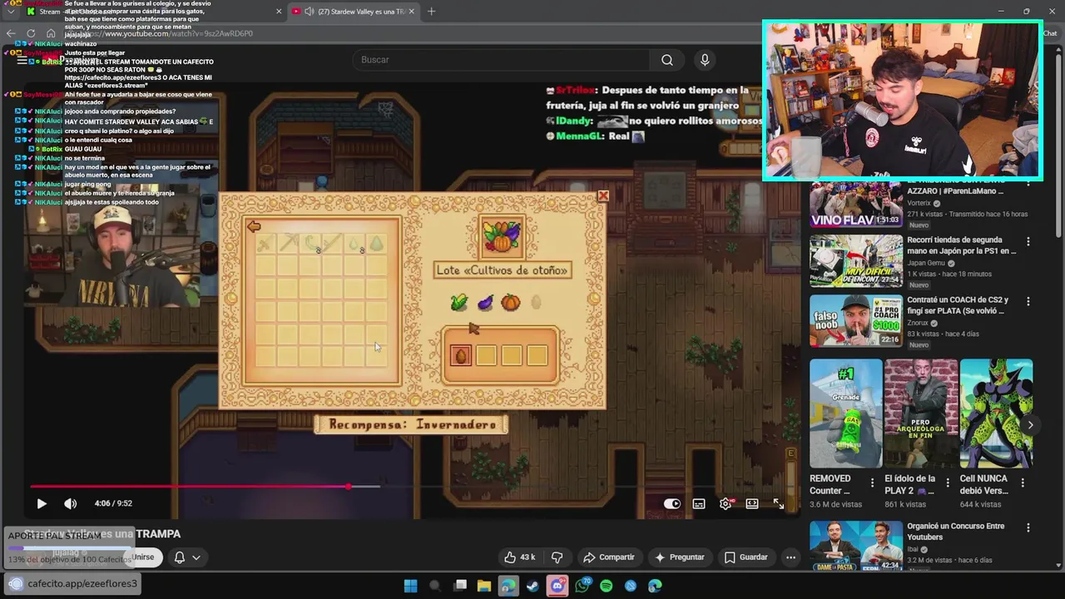The image size is (1065, 599).
Task: Click the Contraté un COACH de CS2 title
Action: click(x=958, y=305)
